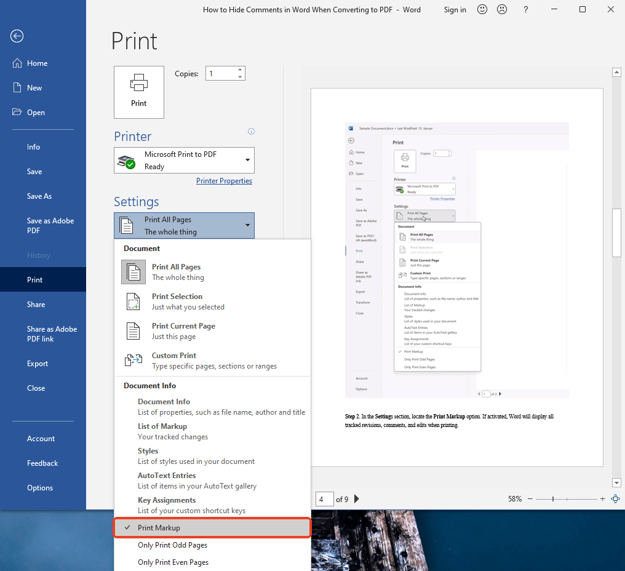
Task: Click the back arrow to exit Print view
Action: coord(17,36)
